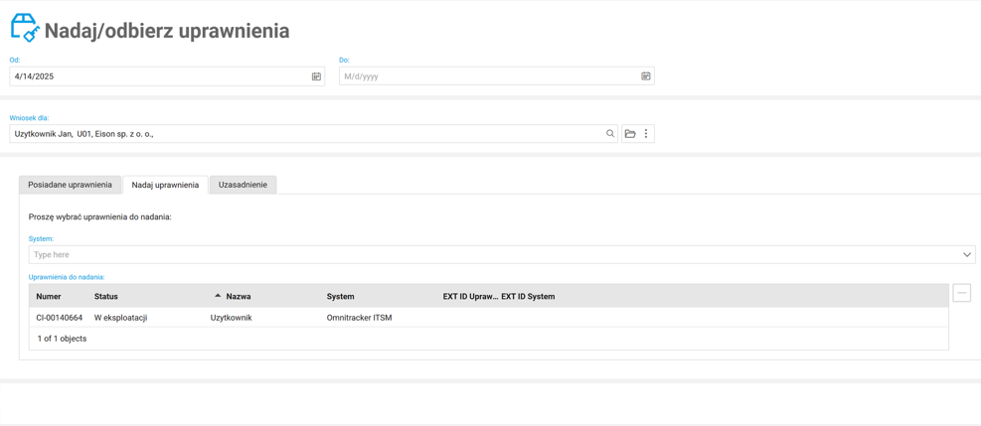Click the Od date field showing 4/14/2025
Viewport: 981px width, 426px height.
coord(159,76)
